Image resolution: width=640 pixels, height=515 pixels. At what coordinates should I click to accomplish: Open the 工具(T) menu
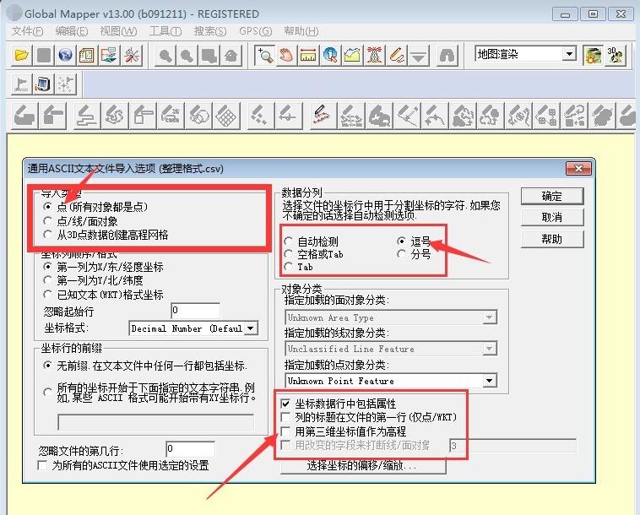click(165, 31)
